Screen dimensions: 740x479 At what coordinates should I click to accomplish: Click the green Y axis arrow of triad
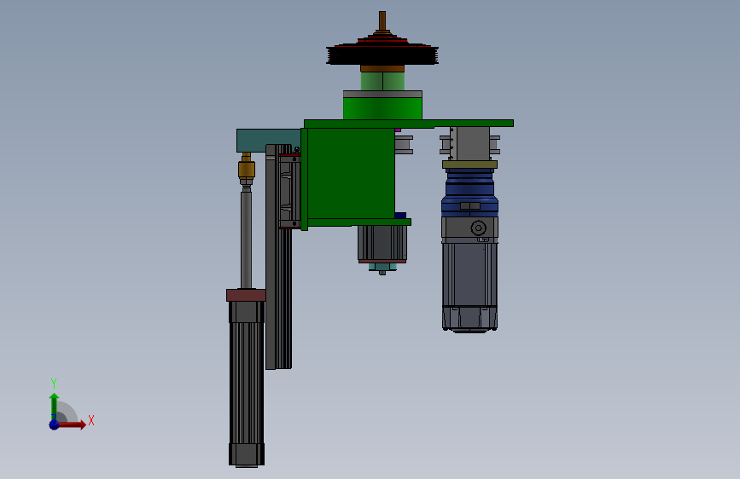(54, 406)
